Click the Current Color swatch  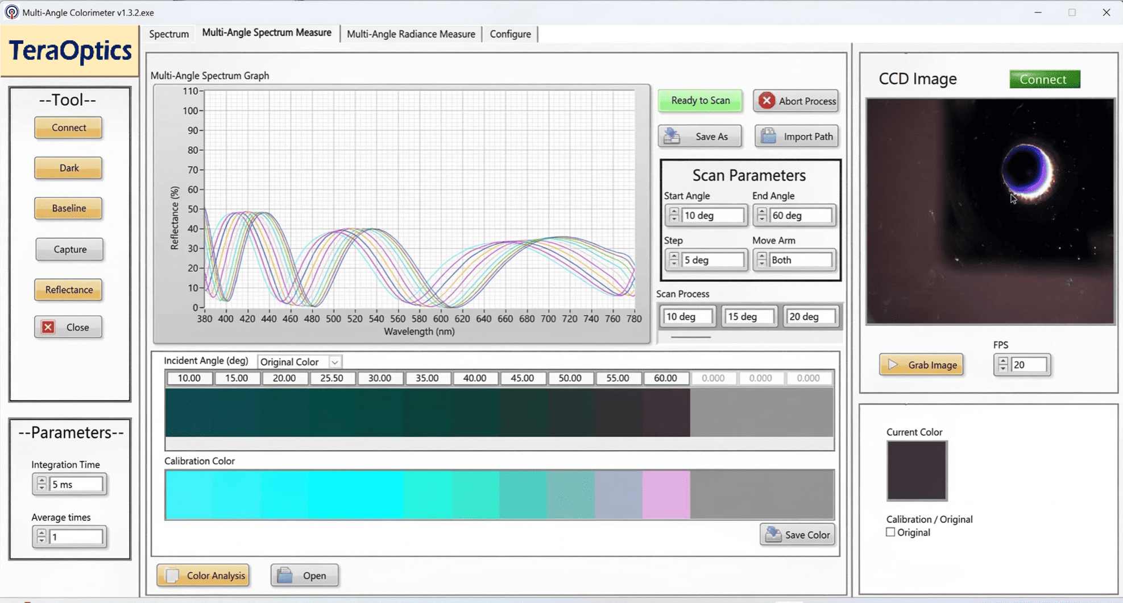(x=917, y=470)
